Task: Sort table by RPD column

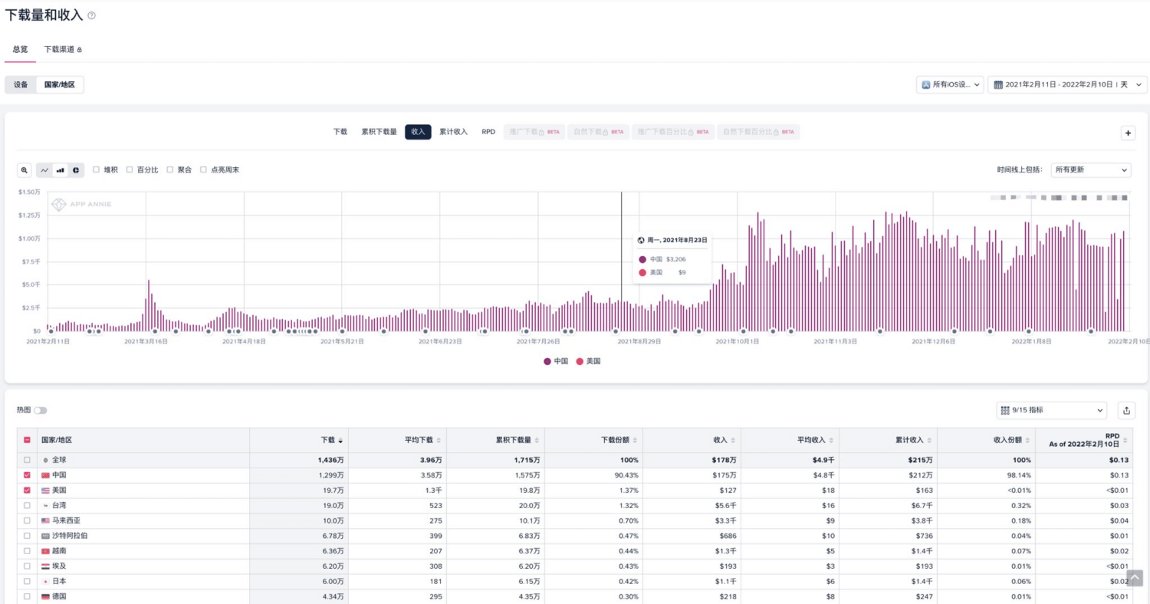Action: pyautogui.click(x=1125, y=441)
